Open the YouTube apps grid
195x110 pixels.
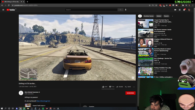pos(179,10)
